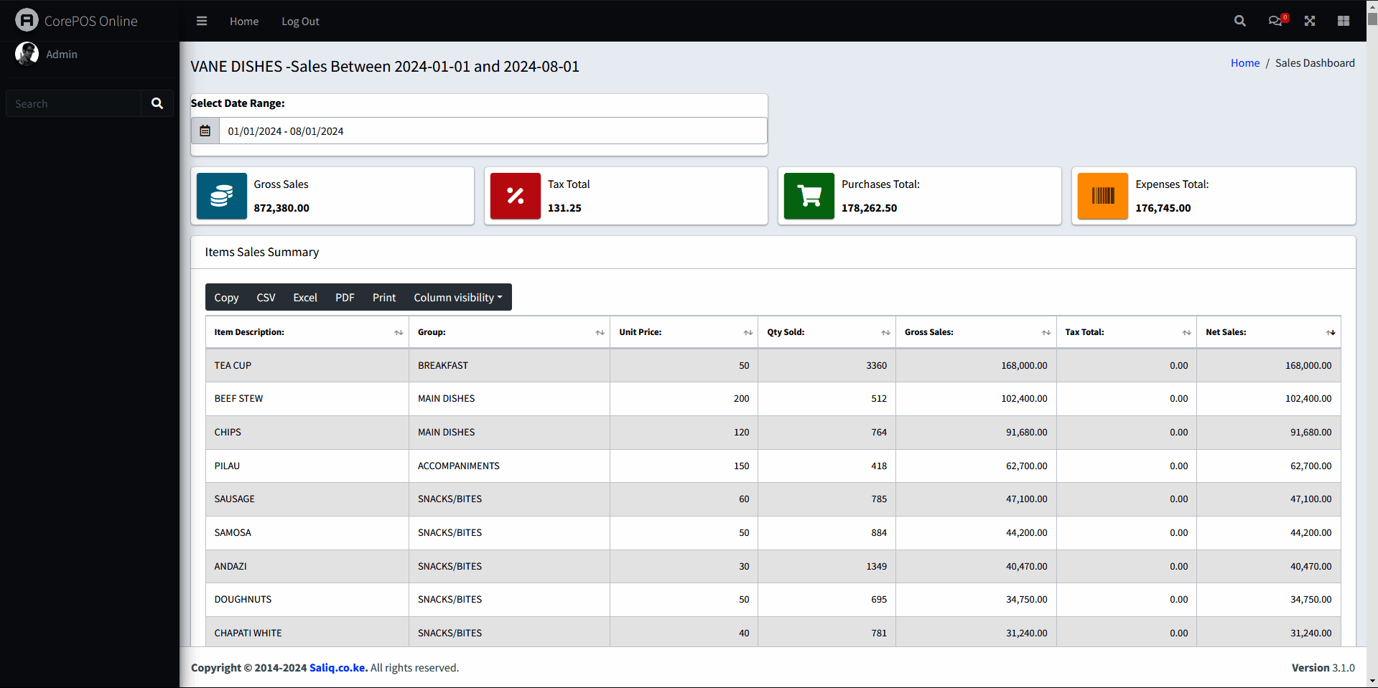This screenshot has width=1378, height=688.
Task: Open the chat messages notification icon
Action: pyautogui.click(x=1275, y=22)
